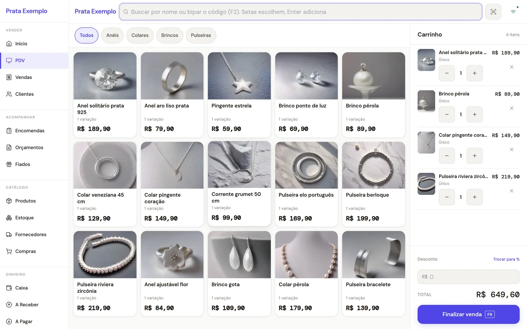The width and height of the screenshot is (527, 329).
Task: Filter products by Anéis
Action: click(x=112, y=35)
